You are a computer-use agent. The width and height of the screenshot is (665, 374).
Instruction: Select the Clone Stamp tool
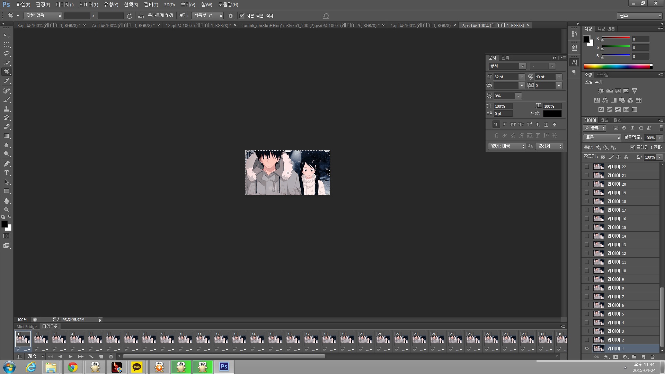tap(7, 109)
